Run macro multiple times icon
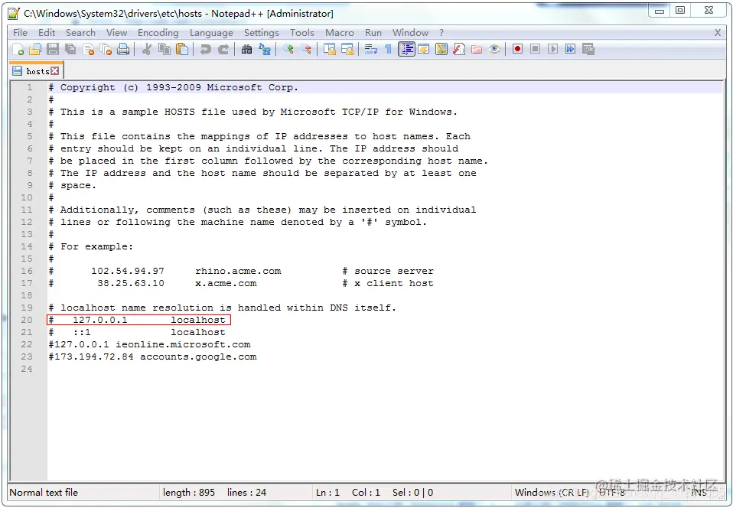733x508 pixels. [x=570, y=49]
